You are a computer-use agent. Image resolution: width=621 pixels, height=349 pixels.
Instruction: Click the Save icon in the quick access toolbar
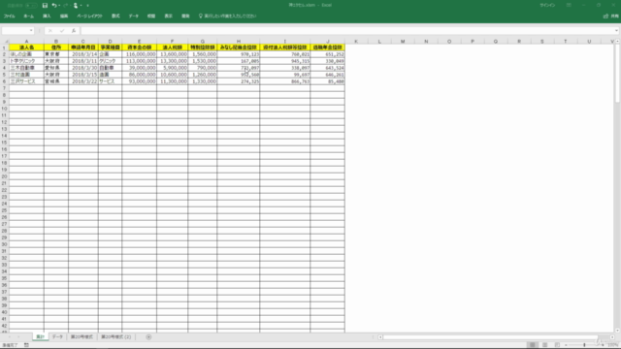[45, 5]
